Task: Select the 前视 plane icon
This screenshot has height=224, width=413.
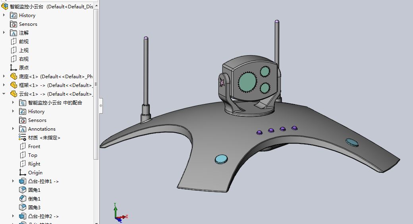Action: coord(14,42)
